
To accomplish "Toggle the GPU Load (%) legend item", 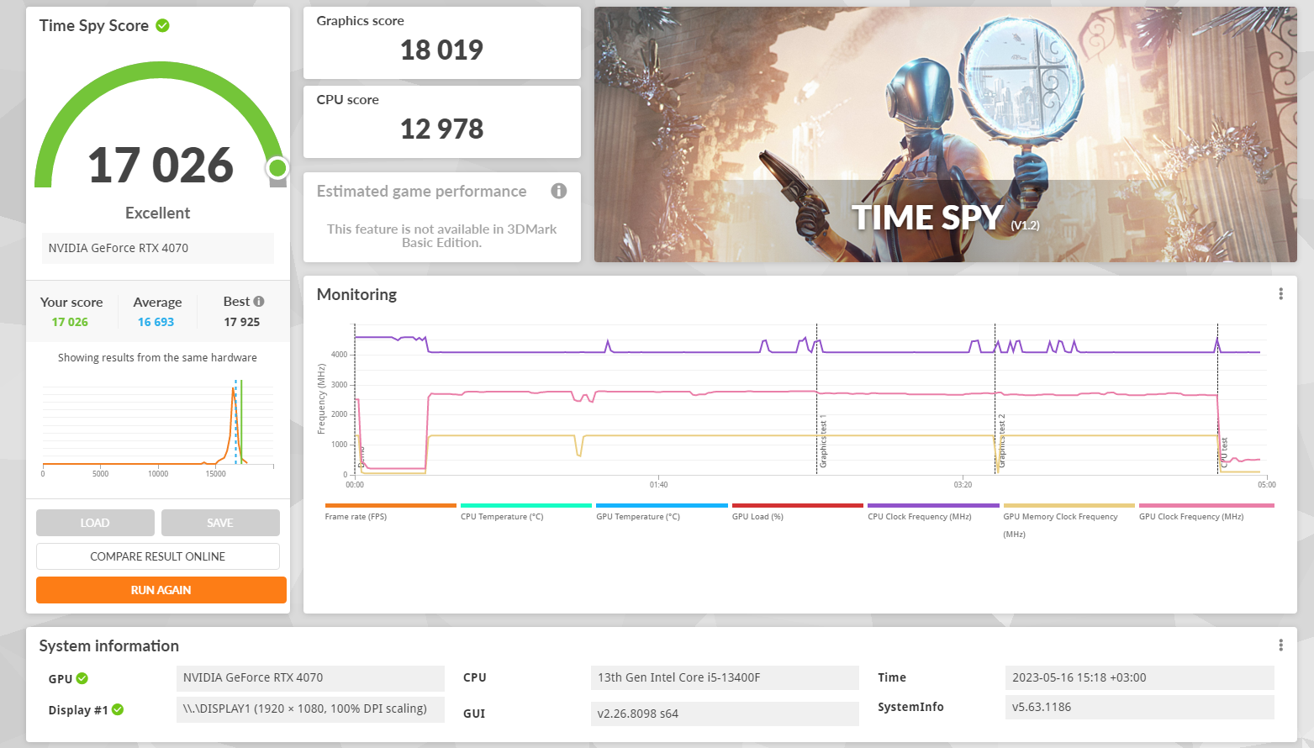I will coord(797,512).
